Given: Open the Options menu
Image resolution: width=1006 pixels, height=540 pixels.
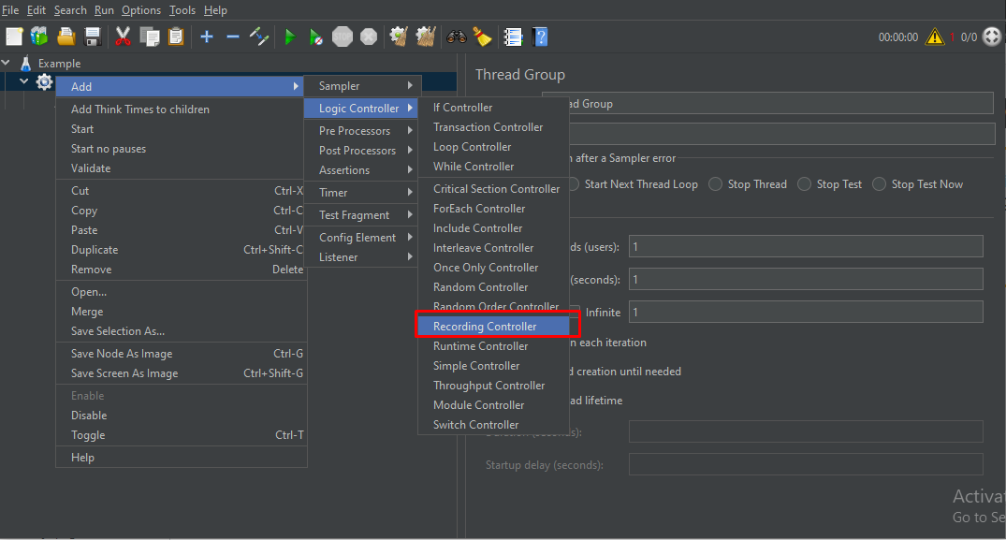Looking at the screenshot, I should click(141, 10).
